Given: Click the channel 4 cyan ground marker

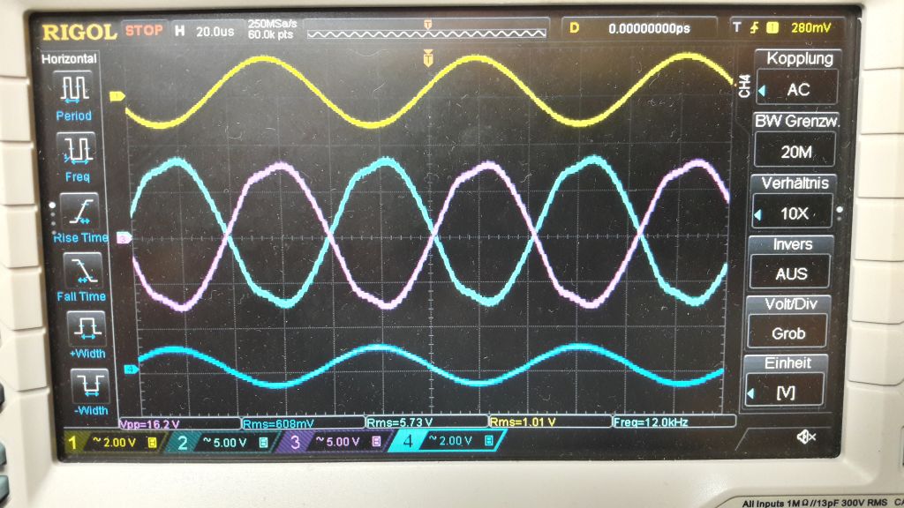Looking at the screenshot, I should click(x=131, y=370).
